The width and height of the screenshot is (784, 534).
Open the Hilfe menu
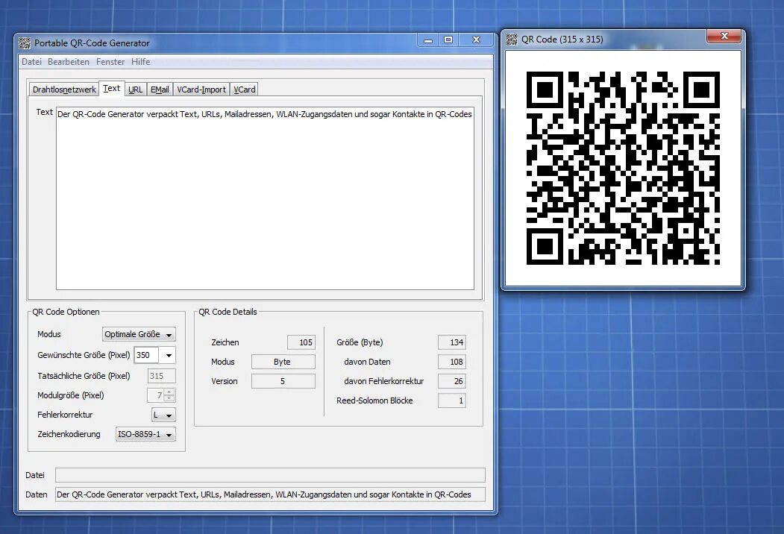140,62
